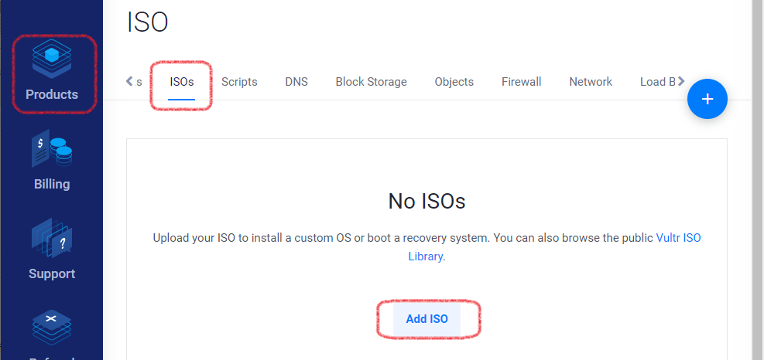The width and height of the screenshot is (764, 360).
Task: Click the blue plus deploy button
Action: click(x=707, y=99)
